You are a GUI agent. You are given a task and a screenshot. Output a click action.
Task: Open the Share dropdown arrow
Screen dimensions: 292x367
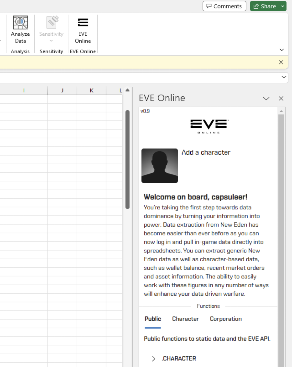pos(283,6)
